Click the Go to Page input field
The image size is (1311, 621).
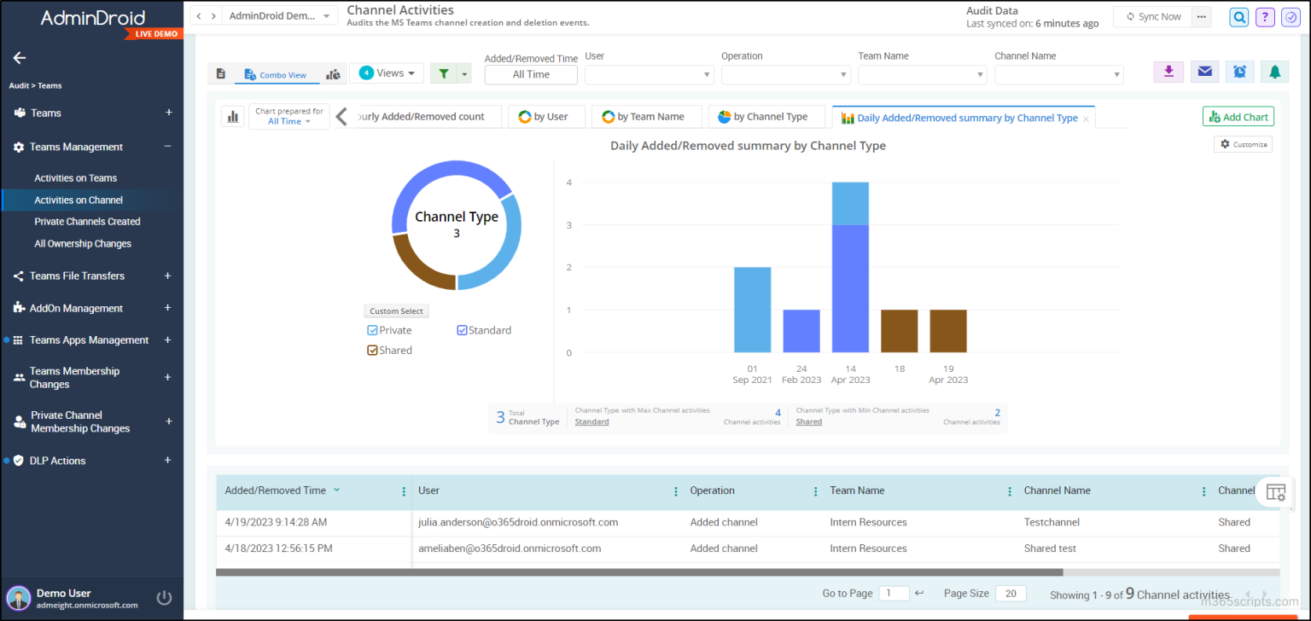pos(894,593)
